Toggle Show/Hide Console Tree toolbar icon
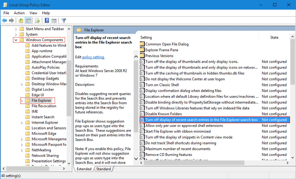 click(28, 20)
